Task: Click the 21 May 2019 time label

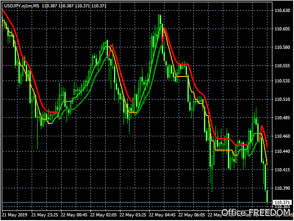Action: coord(15,215)
